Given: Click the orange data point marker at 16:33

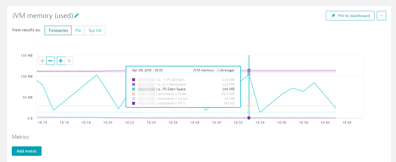Looking at the screenshot, I should pos(249,106).
